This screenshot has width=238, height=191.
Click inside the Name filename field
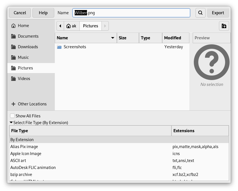(131, 13)
